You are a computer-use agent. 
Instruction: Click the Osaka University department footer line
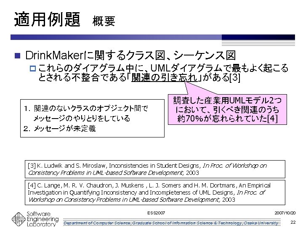(171, 223)
